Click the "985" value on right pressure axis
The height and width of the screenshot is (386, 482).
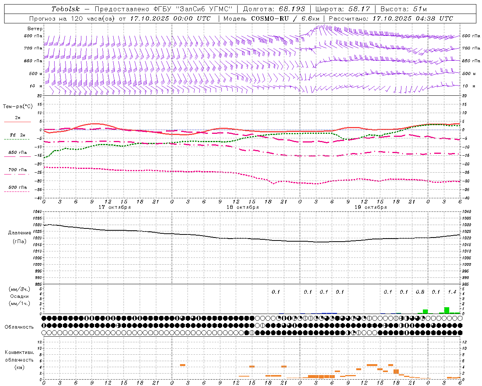click(466, 284)
